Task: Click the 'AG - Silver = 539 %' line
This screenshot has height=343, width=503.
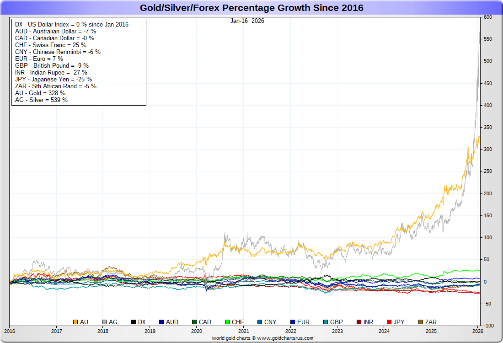Action: point(42,100)
